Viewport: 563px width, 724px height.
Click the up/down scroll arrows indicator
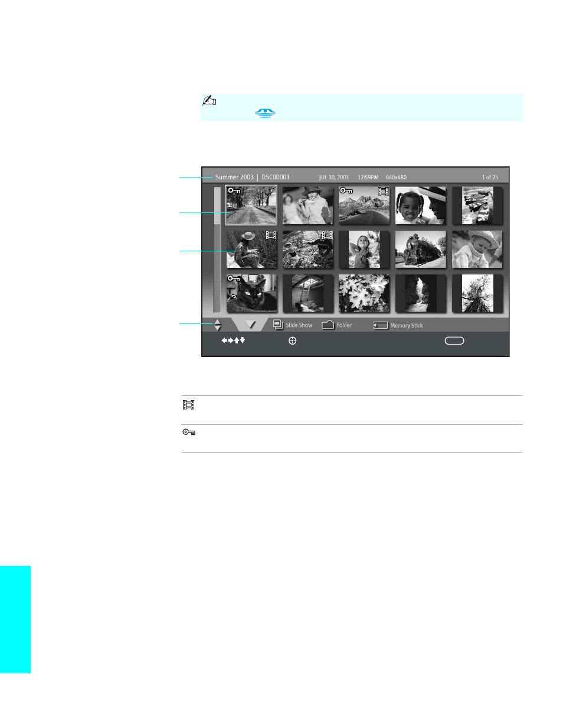pyautogui.click(x=217, y=325)
